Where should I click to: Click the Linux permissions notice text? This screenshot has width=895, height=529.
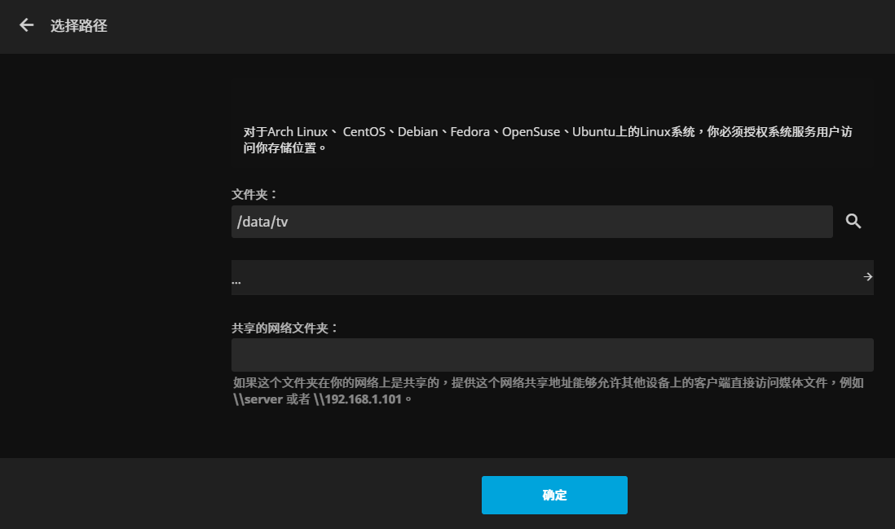pos(548,140)
